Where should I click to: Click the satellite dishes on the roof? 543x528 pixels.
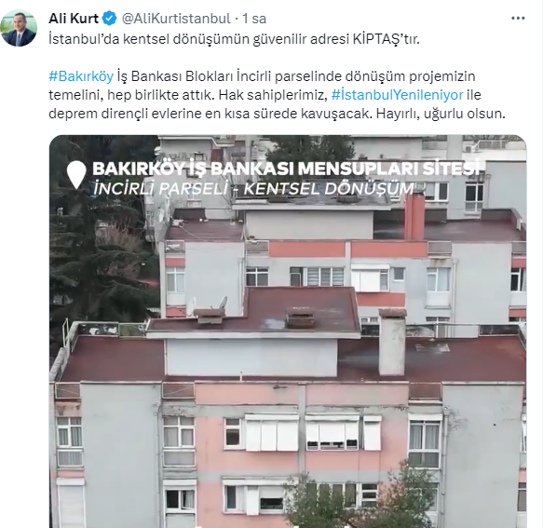point(207,306)
